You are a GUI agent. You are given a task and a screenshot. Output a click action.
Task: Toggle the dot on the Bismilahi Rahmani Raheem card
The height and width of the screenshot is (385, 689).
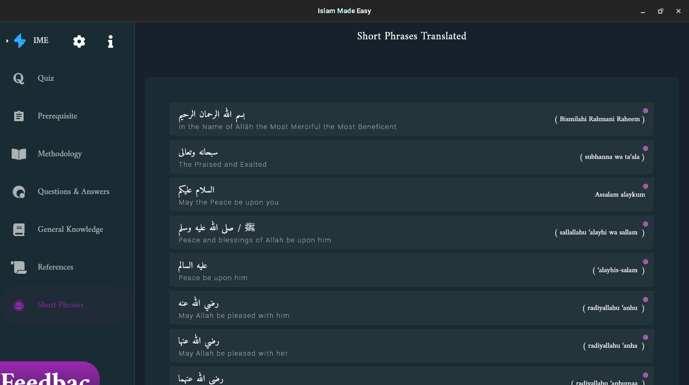645,111
